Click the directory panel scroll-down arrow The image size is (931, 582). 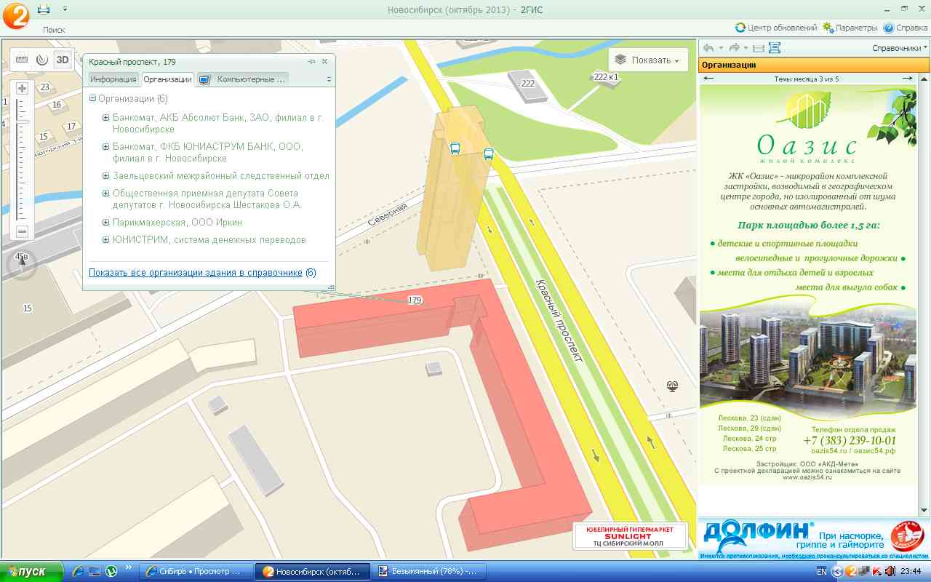pyautogui.click(x=924, y=510)
